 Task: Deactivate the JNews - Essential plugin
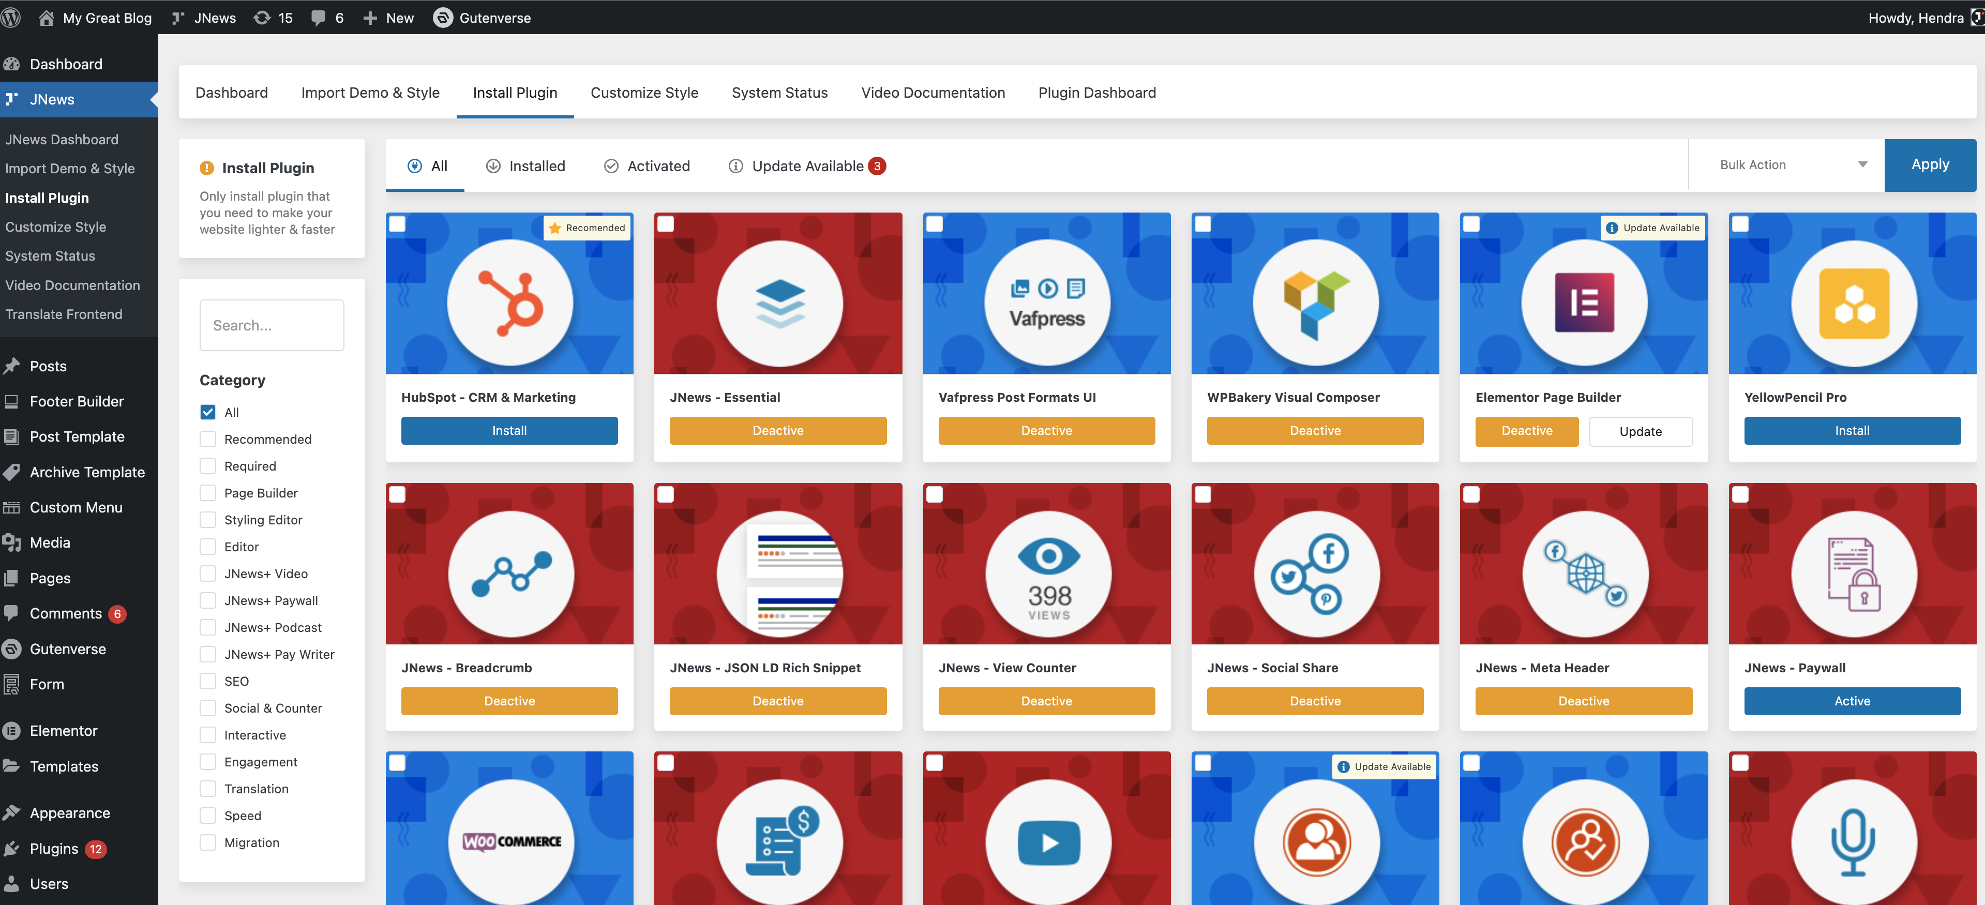tap(778, 431)
